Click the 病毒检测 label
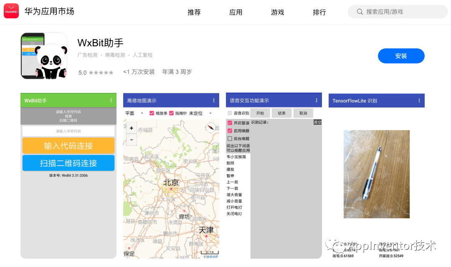 point(115,55)
